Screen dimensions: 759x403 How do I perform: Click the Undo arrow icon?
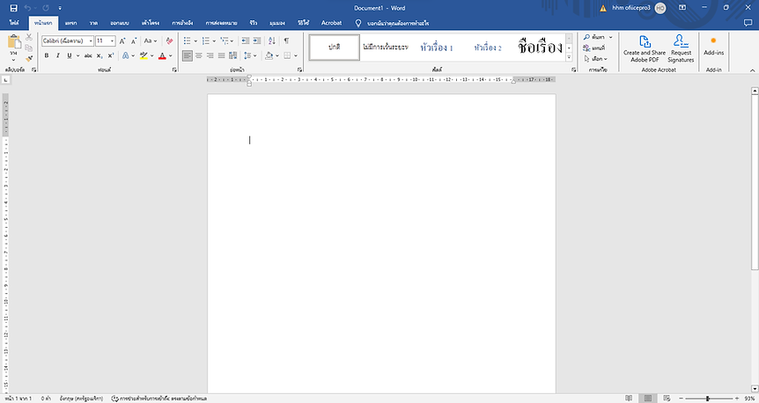coord(27,8)
